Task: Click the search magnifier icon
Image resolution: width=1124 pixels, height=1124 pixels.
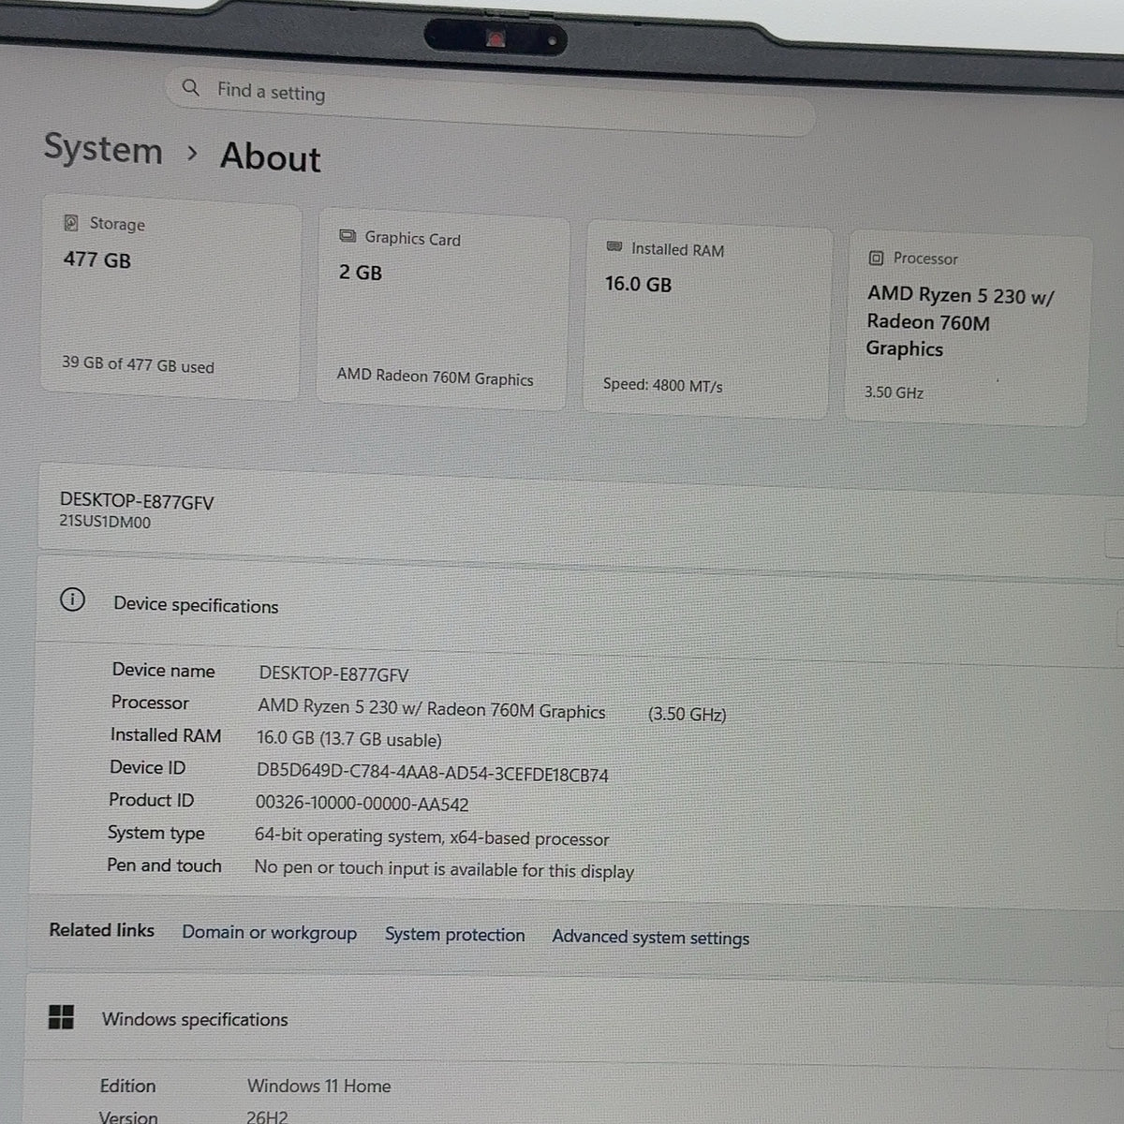Action: pos(191,88)
